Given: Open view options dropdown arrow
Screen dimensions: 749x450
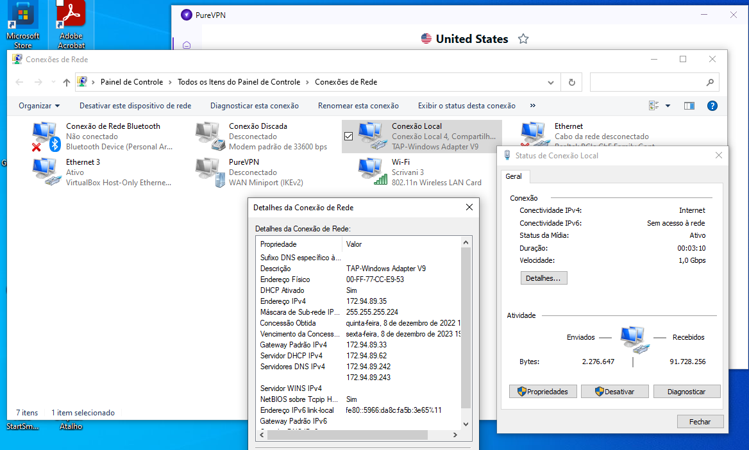Looking at the screenshot, I should click(668, 106).
